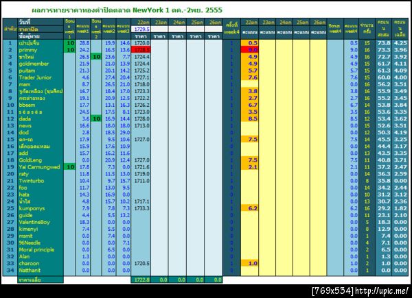The width and height of the screenshot is (412, 298).
Task: Select the red 9.0 score cell
Action: pos(249,50)
